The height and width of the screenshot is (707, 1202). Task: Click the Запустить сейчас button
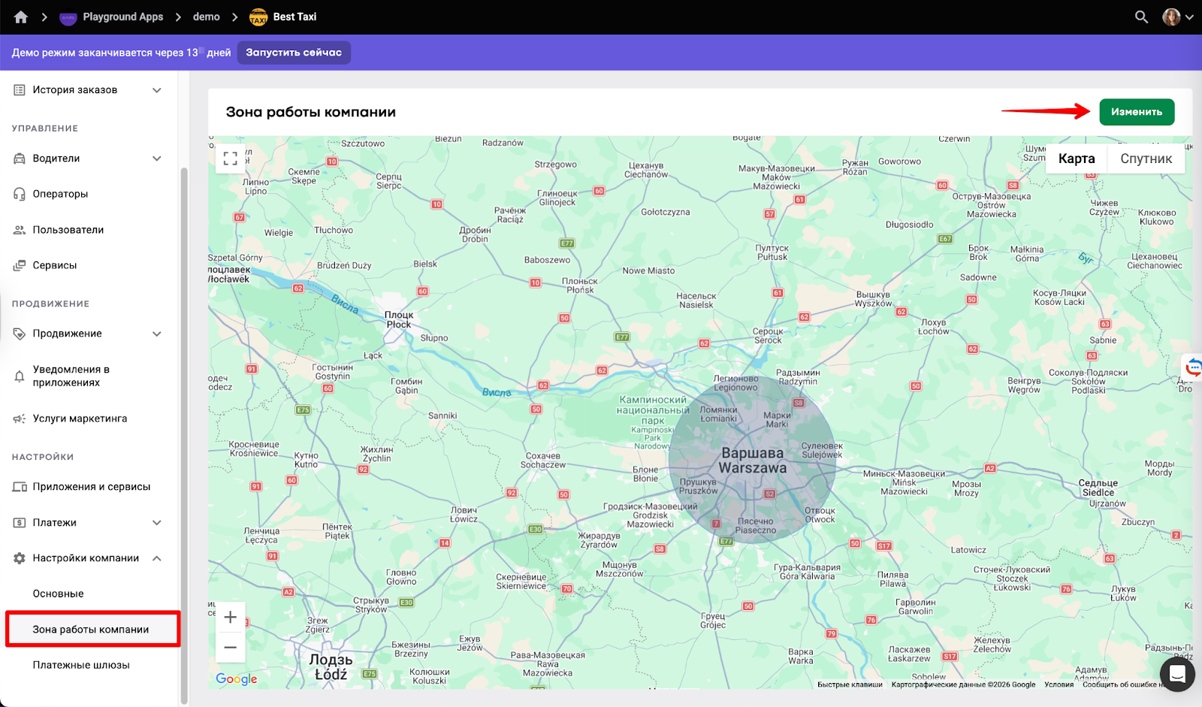pyautogui.click(x=294, y=53)
